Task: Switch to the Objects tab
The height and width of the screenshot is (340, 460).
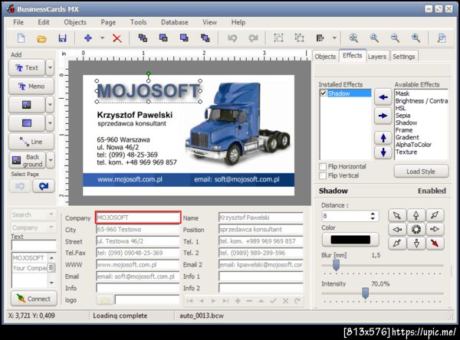Action: [x=325, y=57]
